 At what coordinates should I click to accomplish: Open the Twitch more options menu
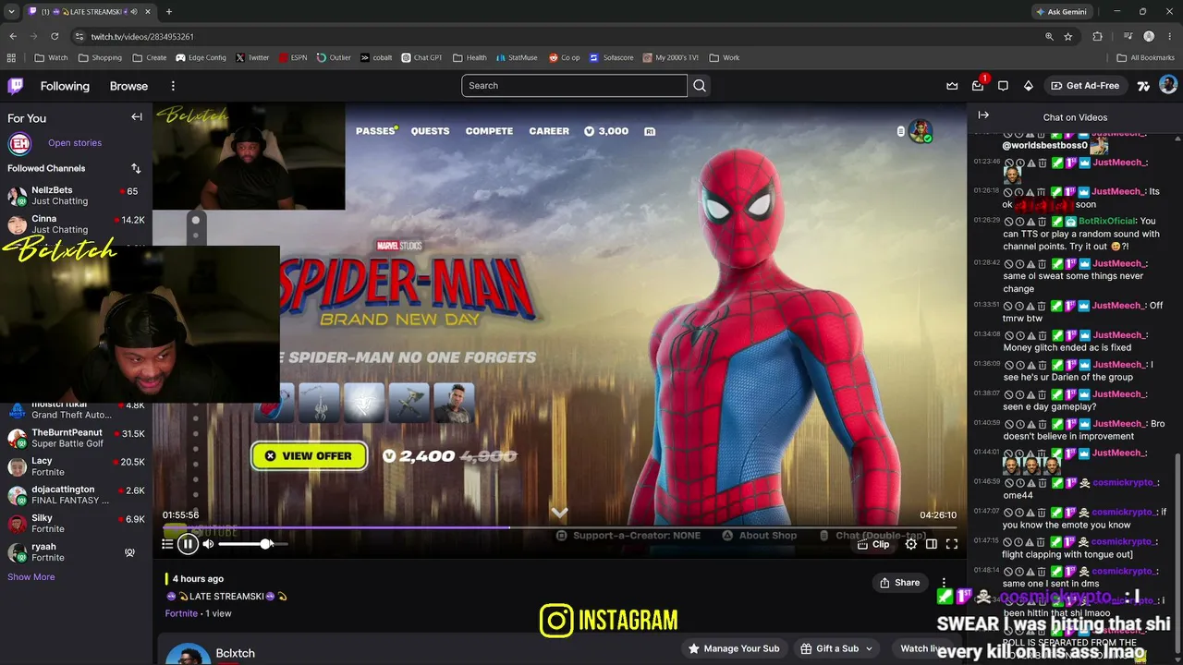(x=173, y=86)
